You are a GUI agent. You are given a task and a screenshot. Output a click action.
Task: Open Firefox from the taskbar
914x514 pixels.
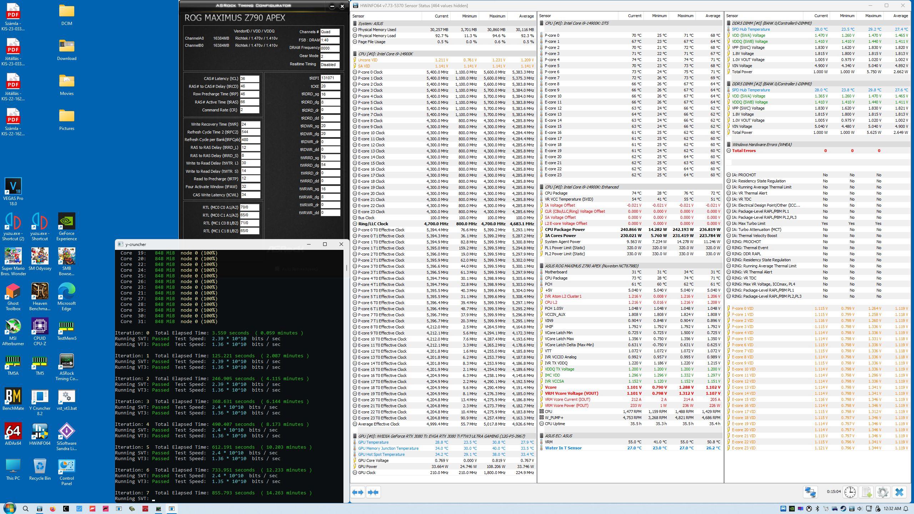pos(53,509)
